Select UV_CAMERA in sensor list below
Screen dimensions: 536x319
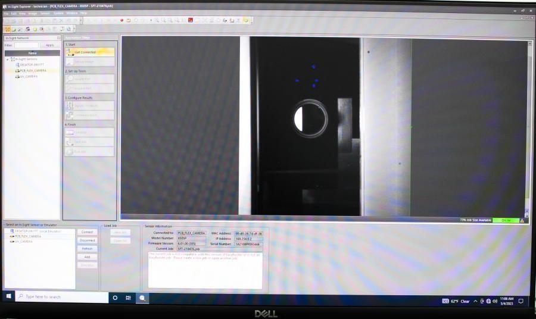[x=21, y=242]
